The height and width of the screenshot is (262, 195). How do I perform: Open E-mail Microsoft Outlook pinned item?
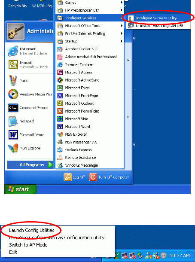30,64
